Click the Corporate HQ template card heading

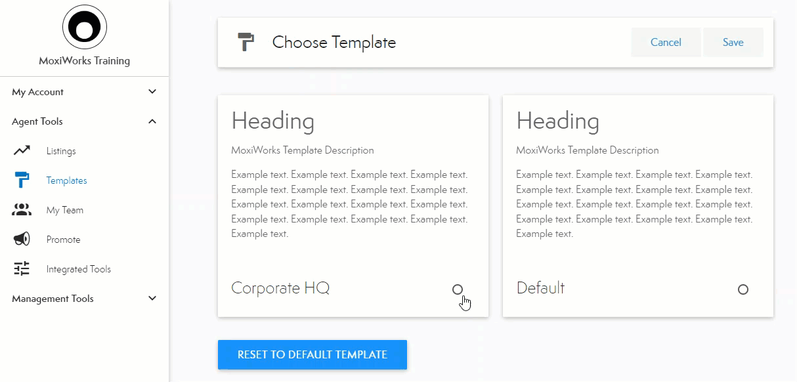point(272,121)
